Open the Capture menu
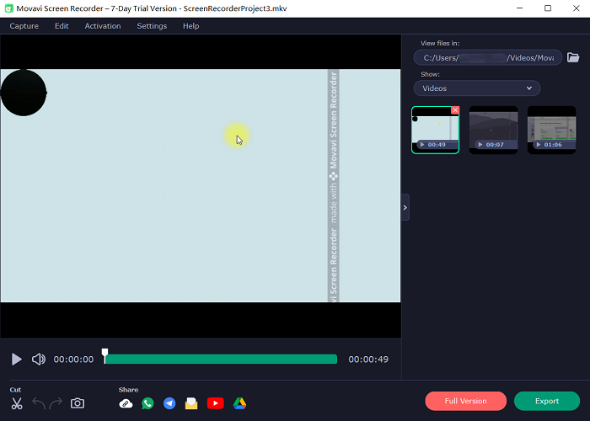The image size is (590, 421). click(x=24, y=26)
